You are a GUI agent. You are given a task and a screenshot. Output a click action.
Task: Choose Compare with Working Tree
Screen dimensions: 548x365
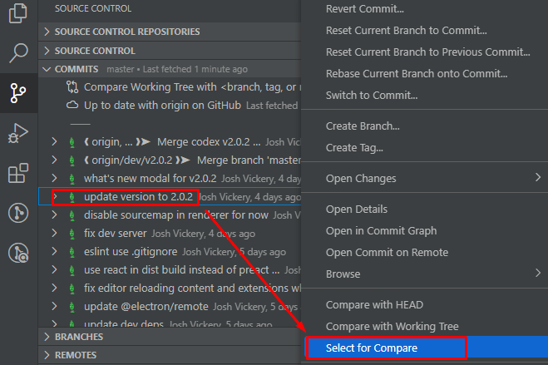coord(424,327)
